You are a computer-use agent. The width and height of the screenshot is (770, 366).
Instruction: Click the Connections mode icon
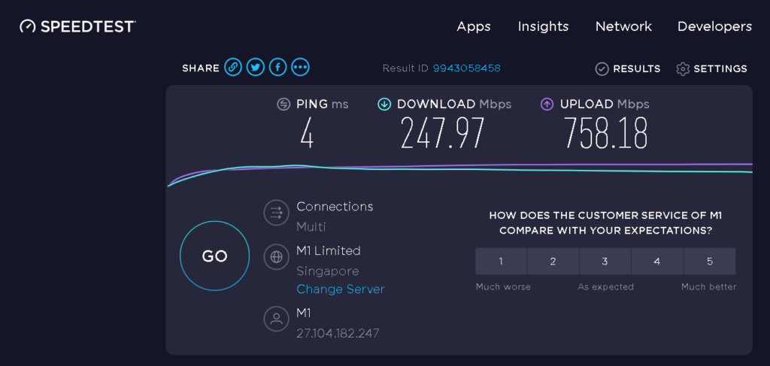(277, 213)
